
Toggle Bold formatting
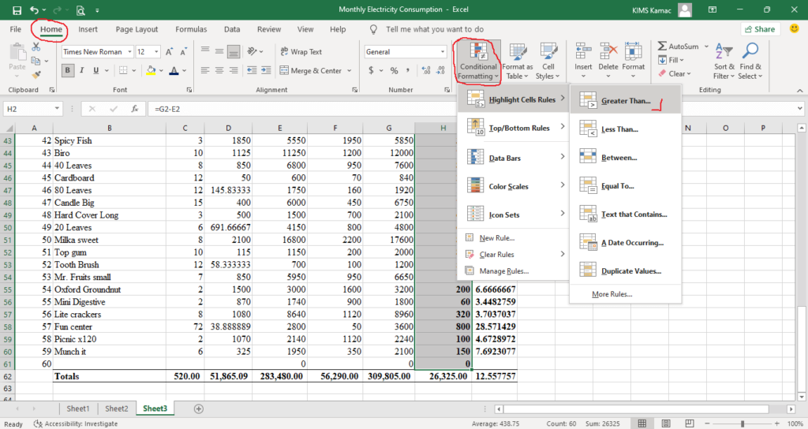point(68,70)
